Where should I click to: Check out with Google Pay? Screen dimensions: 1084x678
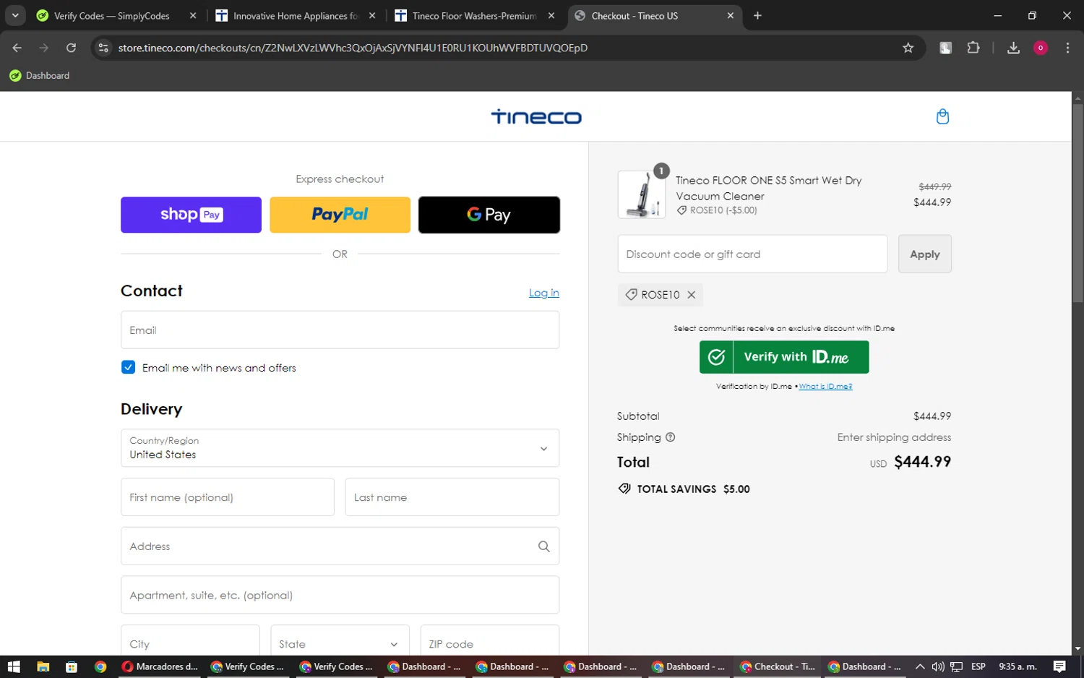489,215
